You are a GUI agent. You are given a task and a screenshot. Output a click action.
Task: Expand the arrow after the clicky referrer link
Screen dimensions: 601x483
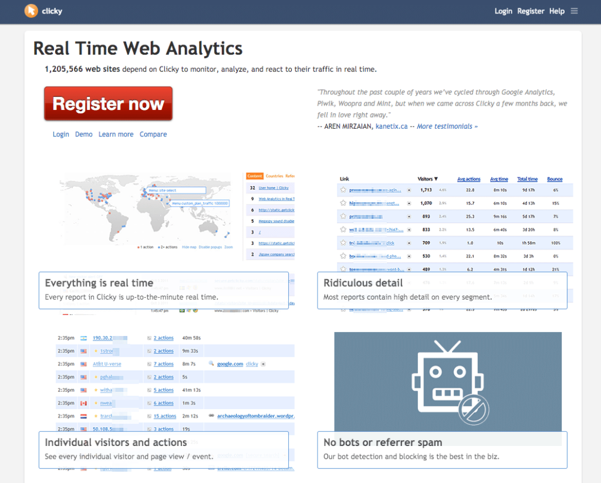tap(263, 364)
